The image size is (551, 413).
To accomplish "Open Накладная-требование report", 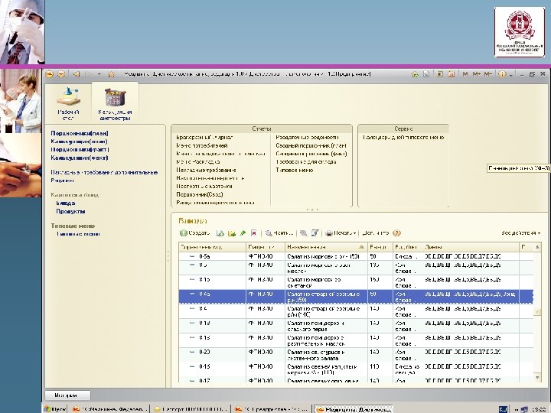I will tap(207, 170).
